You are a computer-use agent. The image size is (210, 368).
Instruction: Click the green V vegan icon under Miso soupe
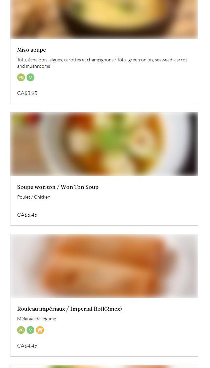30,77
